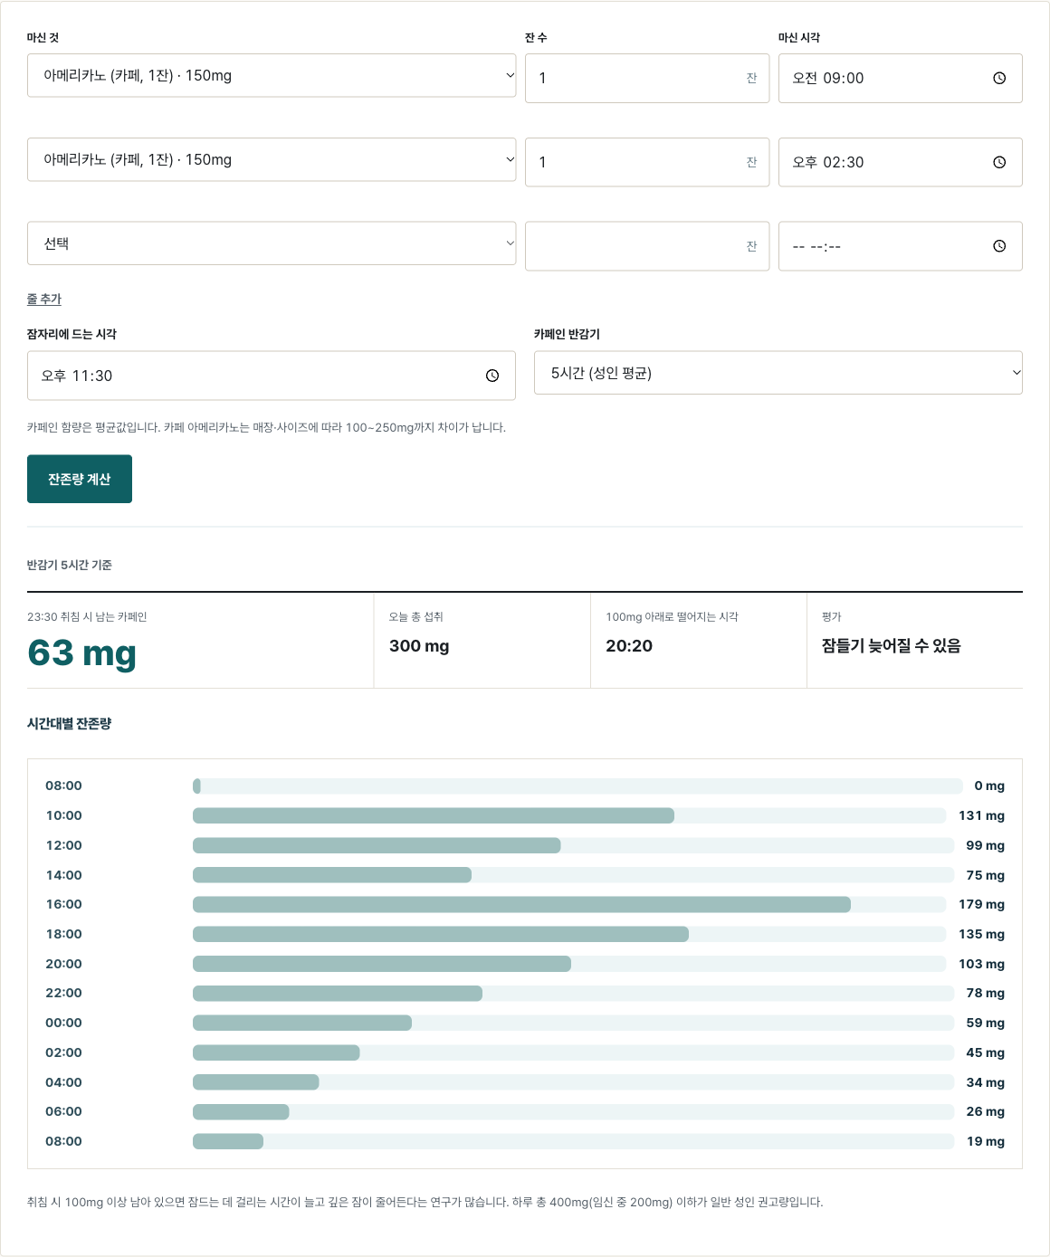1050x1257 pixels.
Task: Click 06:00 row time label
Action: point(64,1111)
